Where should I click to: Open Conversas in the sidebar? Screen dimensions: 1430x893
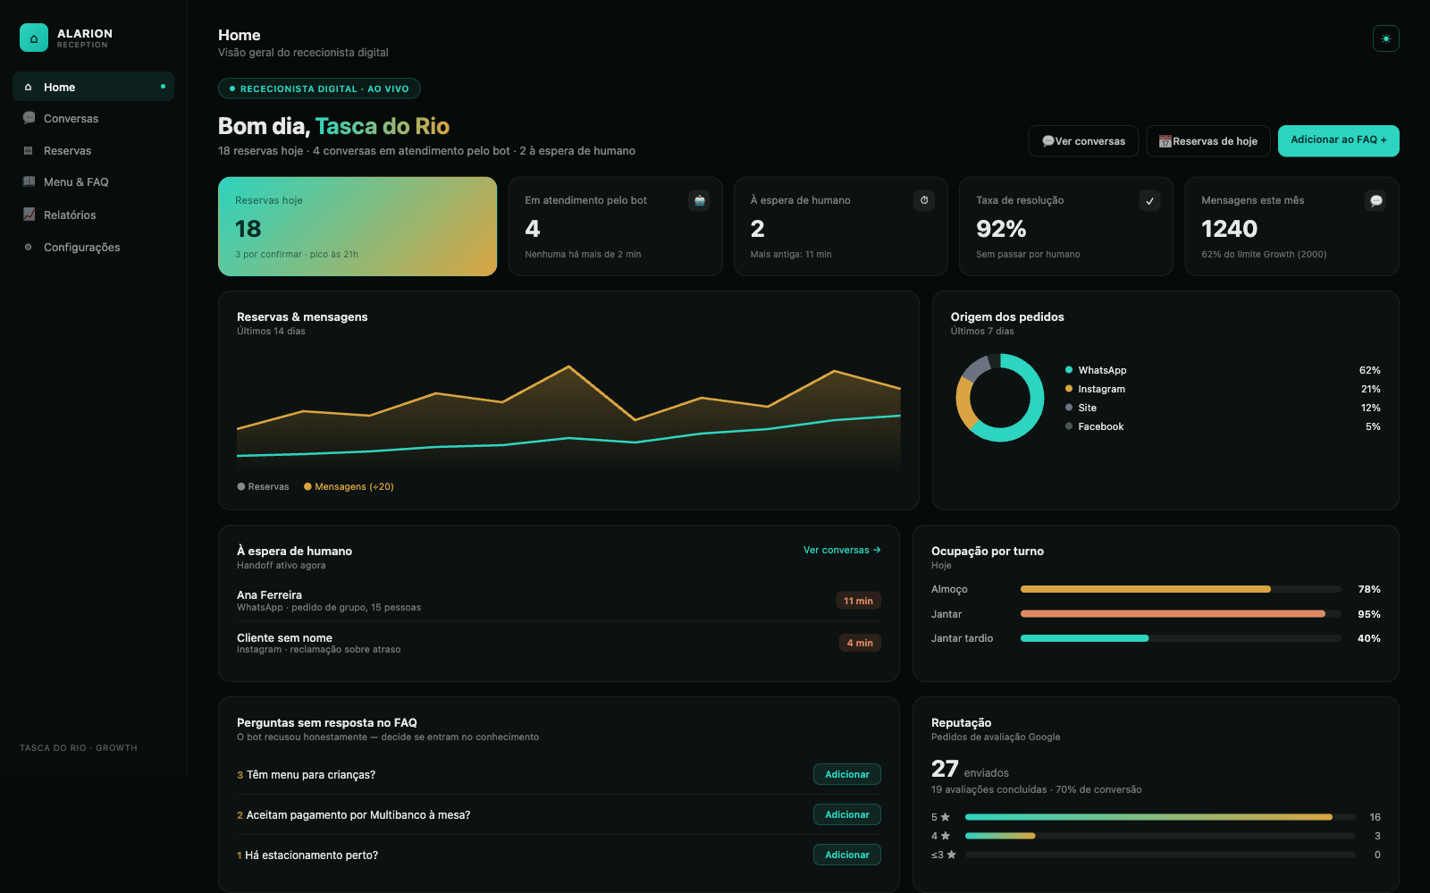93,119
